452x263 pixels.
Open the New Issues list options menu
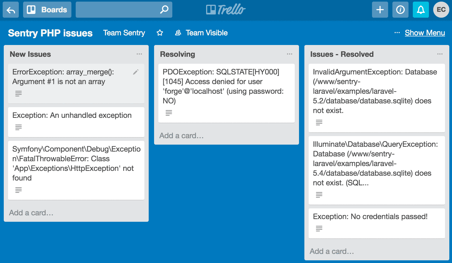pos(139,54)
